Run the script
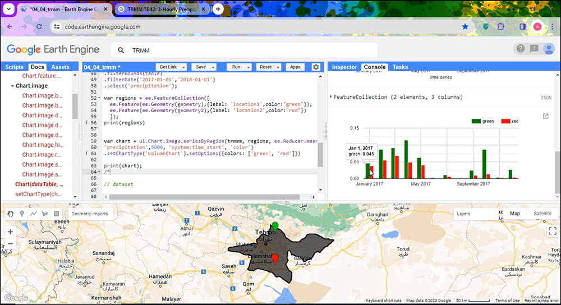 pos(236,67)
